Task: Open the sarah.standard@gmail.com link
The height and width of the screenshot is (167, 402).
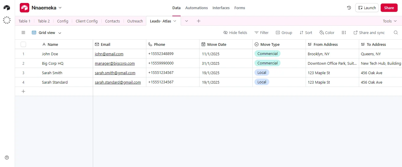Action: (118, 82)
